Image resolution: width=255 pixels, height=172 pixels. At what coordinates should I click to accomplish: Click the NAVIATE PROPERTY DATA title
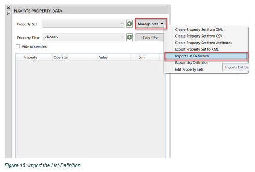coord(38,11)
